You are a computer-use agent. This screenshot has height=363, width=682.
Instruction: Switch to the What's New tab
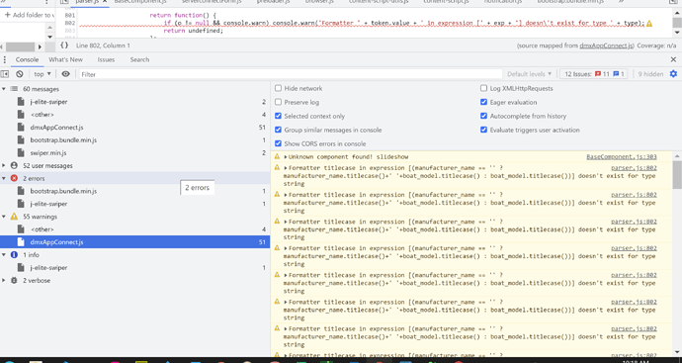point(65,59)
